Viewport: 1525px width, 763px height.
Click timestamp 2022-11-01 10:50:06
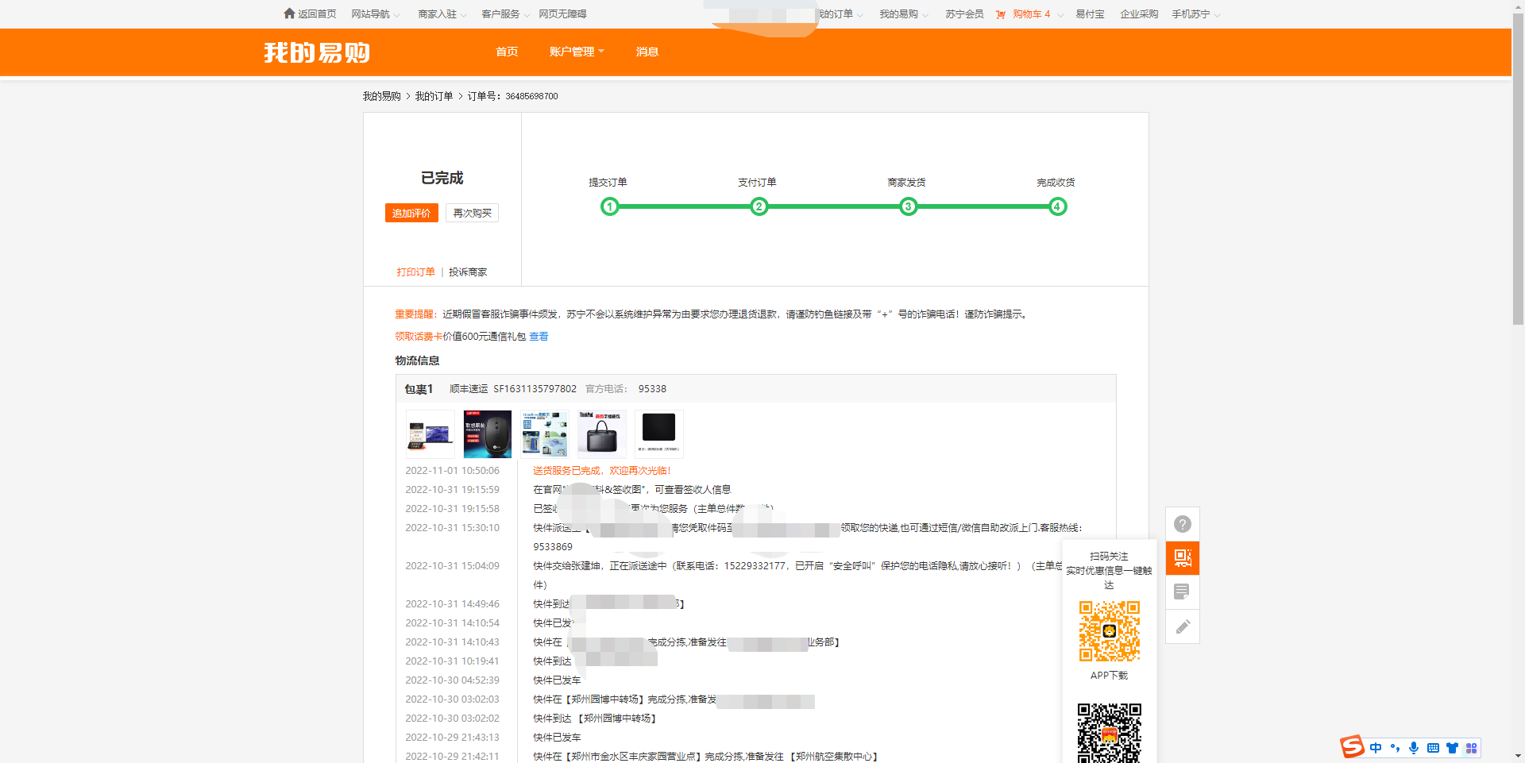pyautogui.click(x=452, y=471)
